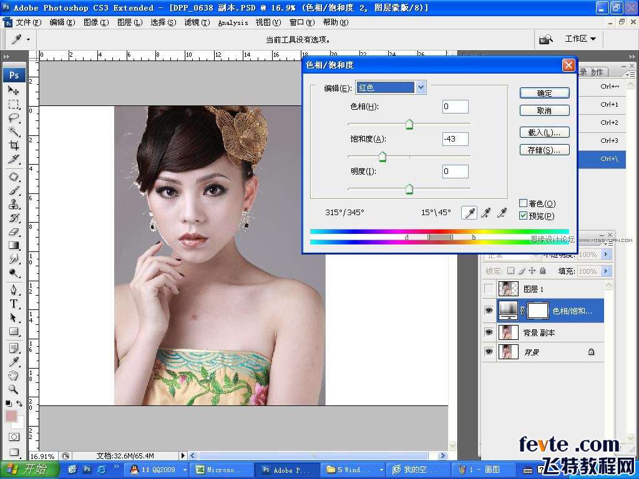
Task: Click the 存储(S)... save button
Action: (x=544, y=150)
